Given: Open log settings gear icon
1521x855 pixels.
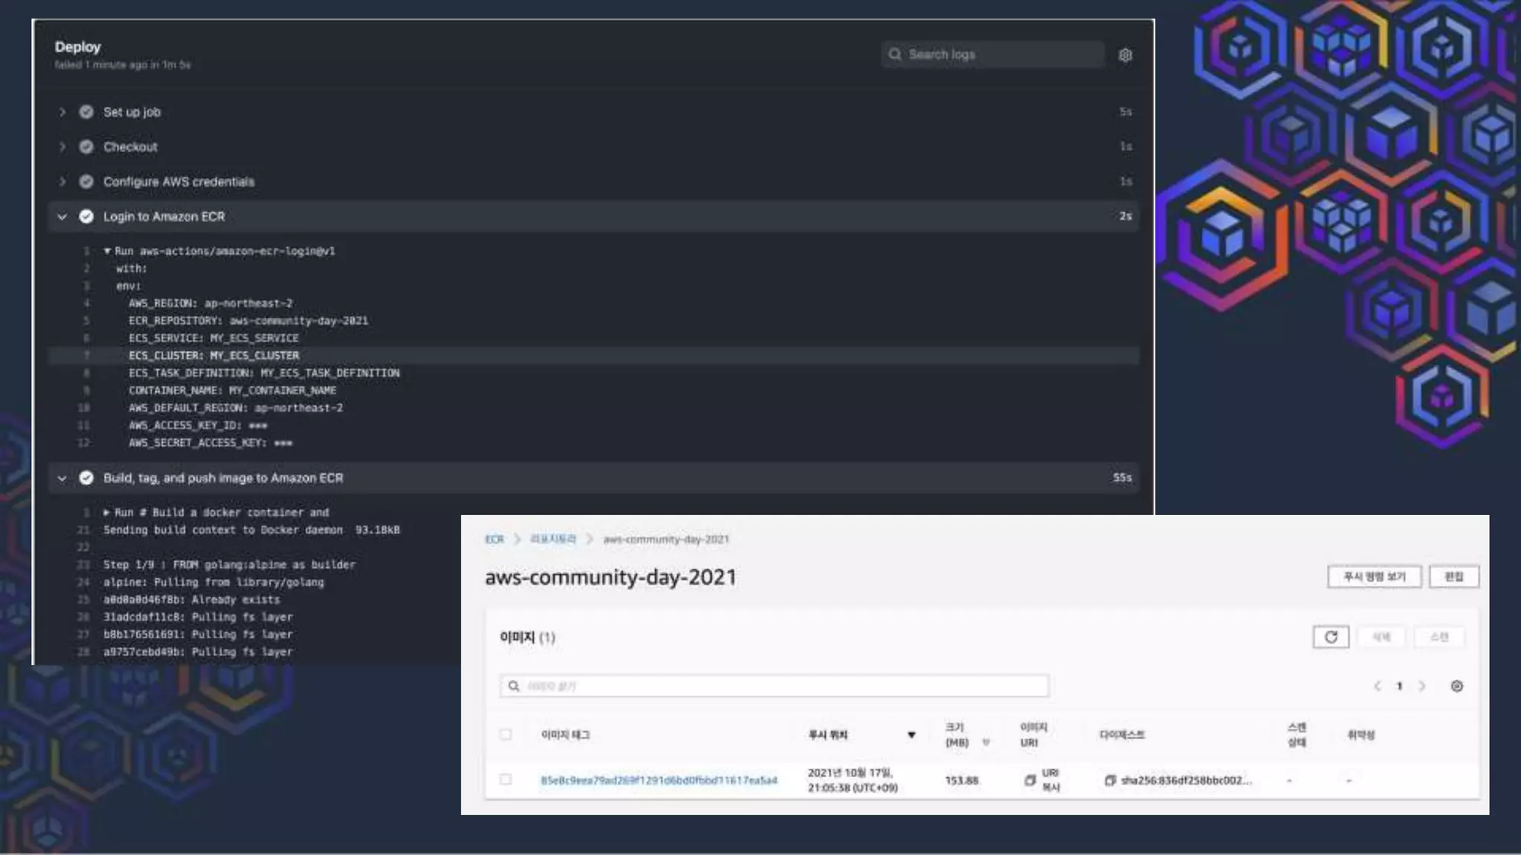Looking at the screenshot, I should pyautogui.click(x=1125, y=55).
